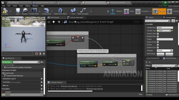Go forward in Asset Browser history
Image resolution: width=179 pixels, height=100 pixels.
(x=150, y=62)
